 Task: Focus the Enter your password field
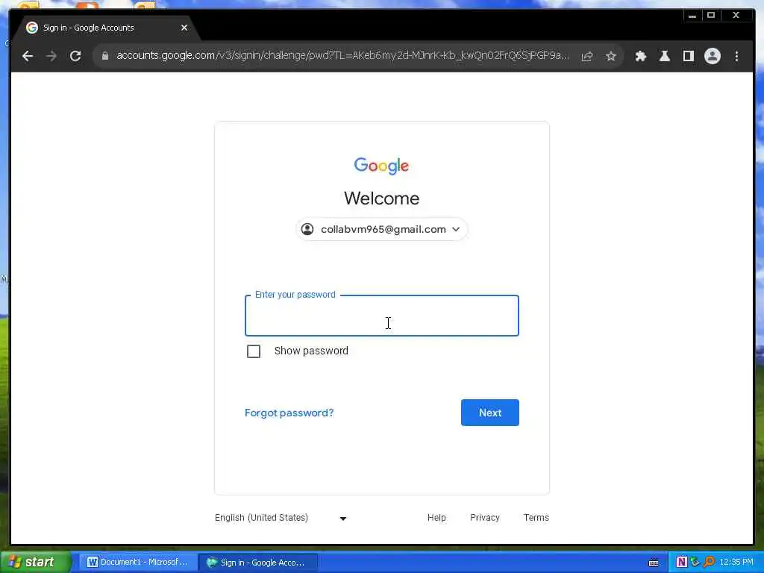(x=381, y=316)
